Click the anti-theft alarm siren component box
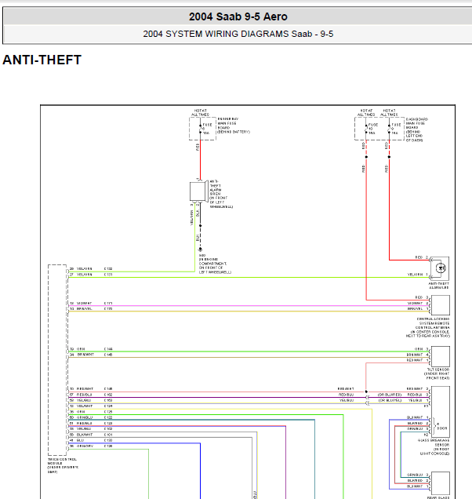This screenshot has width=472, height=499. [198, 193]
